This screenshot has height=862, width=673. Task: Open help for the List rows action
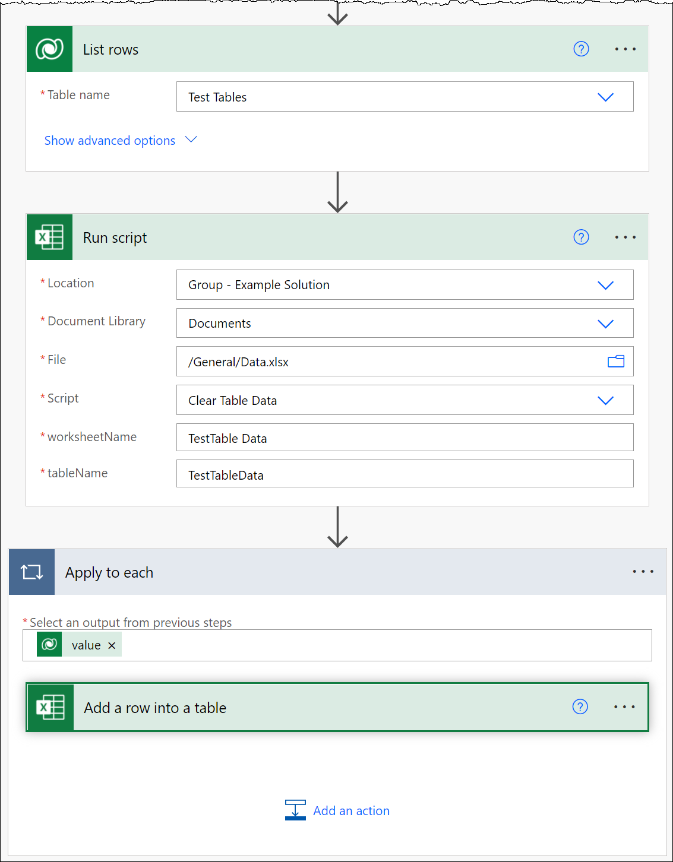click(x=581, y=49)
